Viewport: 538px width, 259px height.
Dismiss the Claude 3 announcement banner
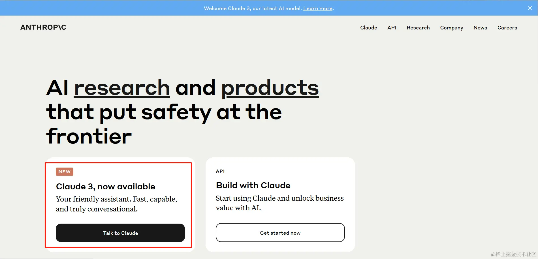tap(530, 8)
